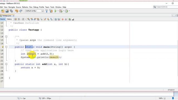Click the Profile Project icon
Screen dimensions: 178x100
coord(66,11)
